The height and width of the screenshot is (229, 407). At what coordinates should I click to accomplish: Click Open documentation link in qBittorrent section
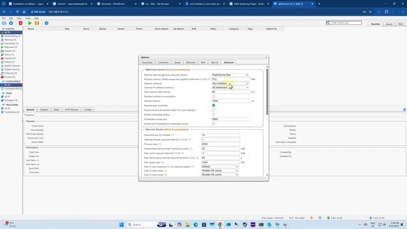pos(178,70)
